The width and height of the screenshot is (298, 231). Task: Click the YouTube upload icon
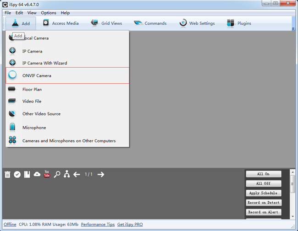[47, 174]
